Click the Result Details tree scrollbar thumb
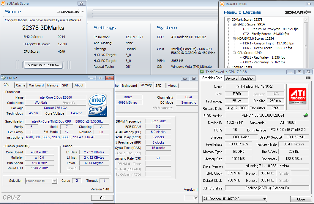The image size is (314, 204). click(x=306, y=46)
